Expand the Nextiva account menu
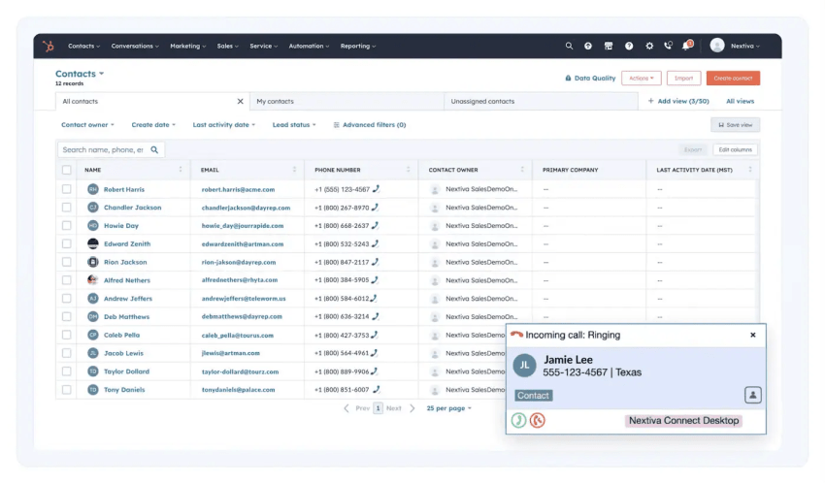The image size is (825, 484). (x=745, y=47)
